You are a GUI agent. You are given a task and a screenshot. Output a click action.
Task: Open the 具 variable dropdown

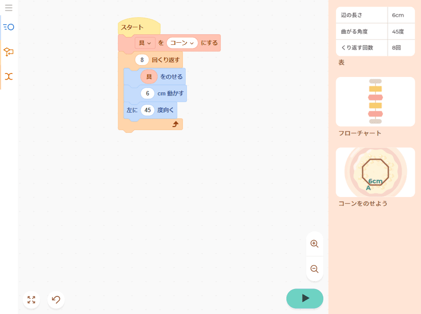tap(145, 43)
